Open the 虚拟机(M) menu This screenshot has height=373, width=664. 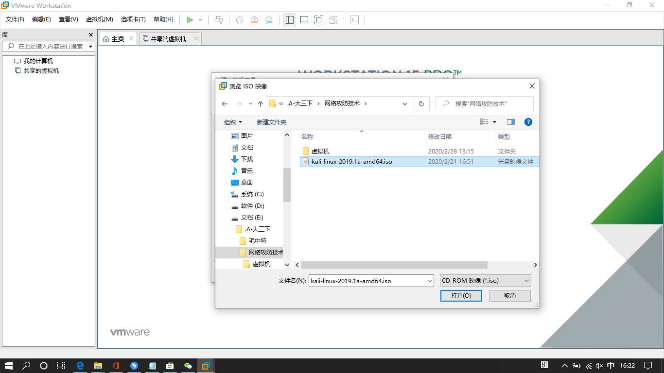coord(100,19)
